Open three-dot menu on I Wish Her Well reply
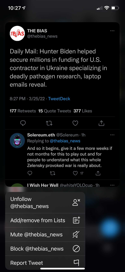 point(112,185)
